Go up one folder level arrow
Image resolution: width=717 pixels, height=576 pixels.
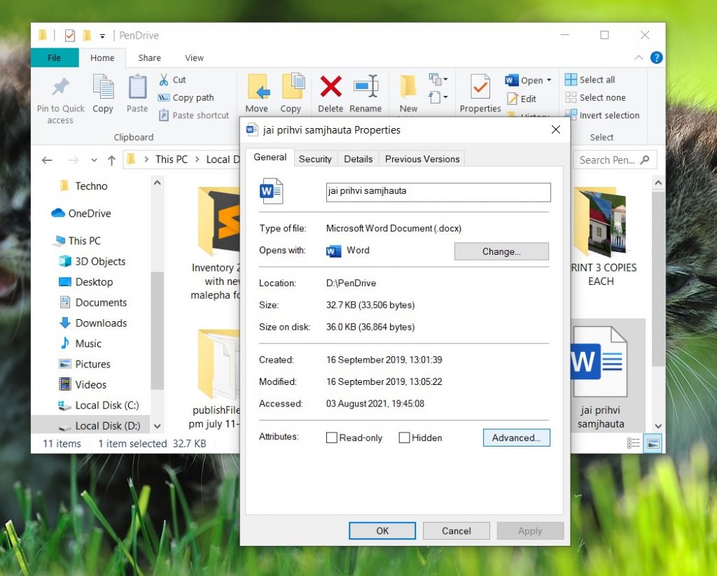(x=111, y=160)
